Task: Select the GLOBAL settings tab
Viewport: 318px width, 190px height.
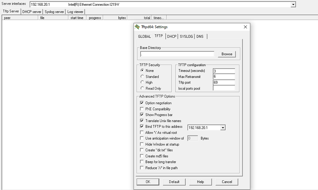Action: pos(144,36)
